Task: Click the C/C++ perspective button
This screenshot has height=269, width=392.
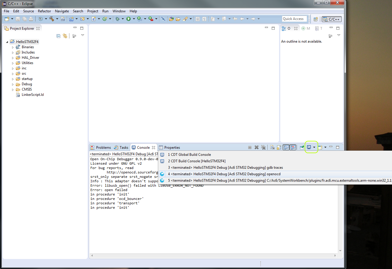Action: click(332, 19)
